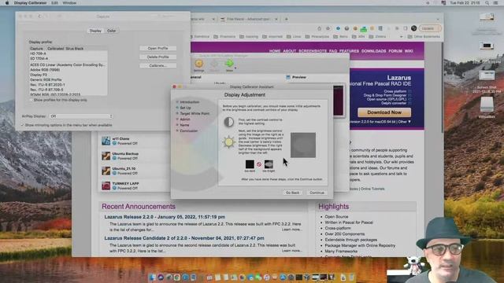
Task: Click the Apple logo in menu bar
Action: (7, 3)
